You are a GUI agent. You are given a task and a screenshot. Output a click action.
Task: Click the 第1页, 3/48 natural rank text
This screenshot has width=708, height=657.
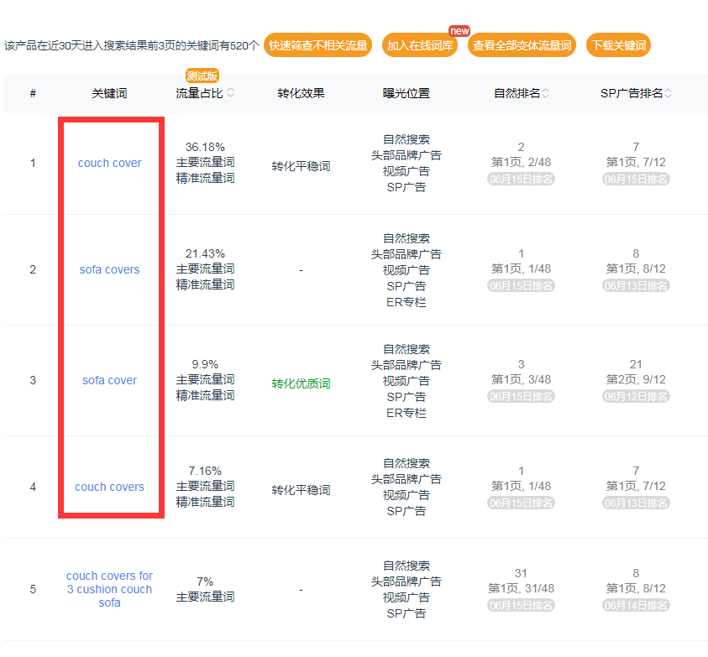click(x=521, y=379)
